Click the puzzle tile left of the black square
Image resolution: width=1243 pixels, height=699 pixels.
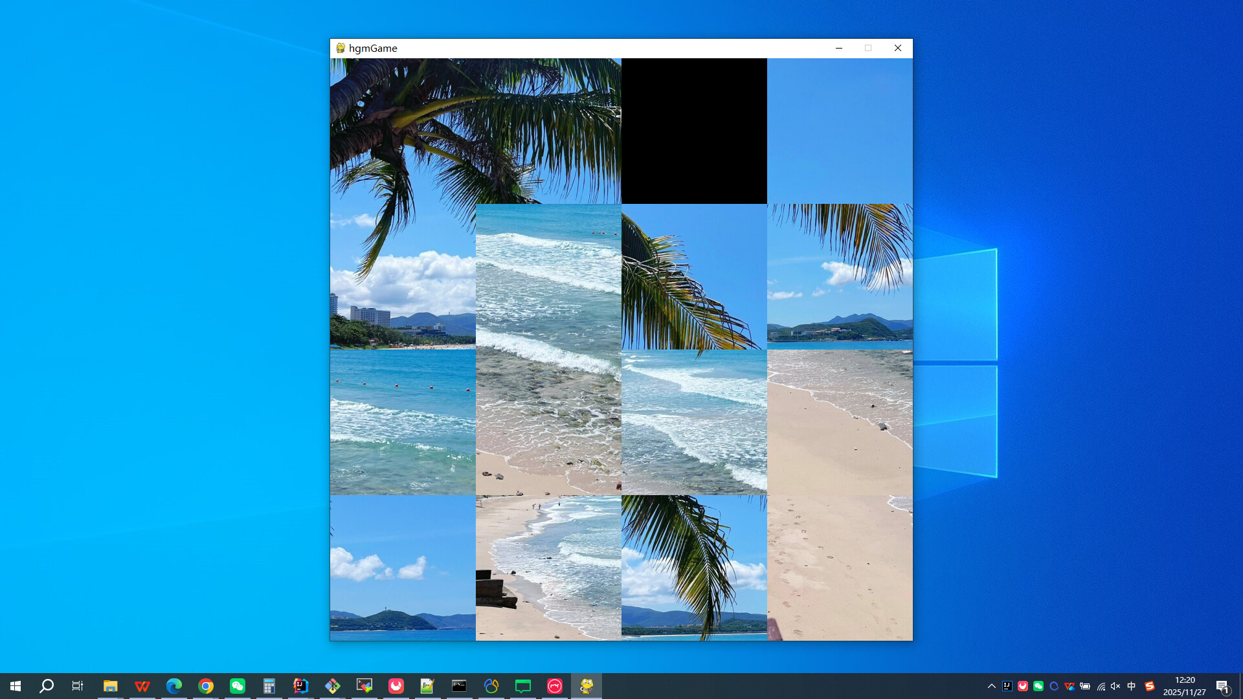pos(547,129)
